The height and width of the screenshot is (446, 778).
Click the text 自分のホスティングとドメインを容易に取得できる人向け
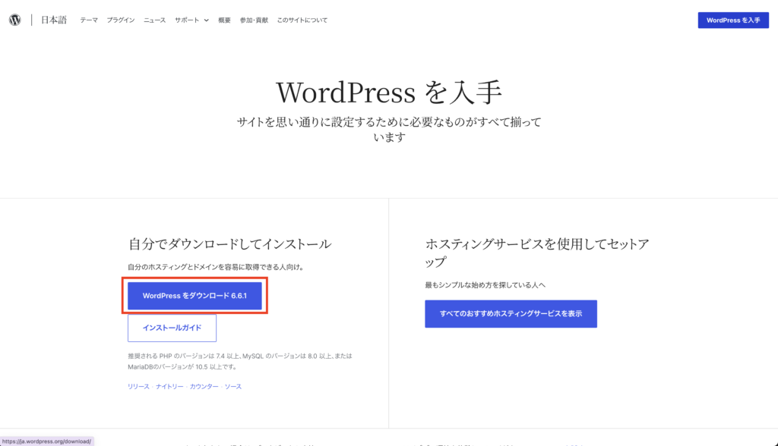(216, 267)
